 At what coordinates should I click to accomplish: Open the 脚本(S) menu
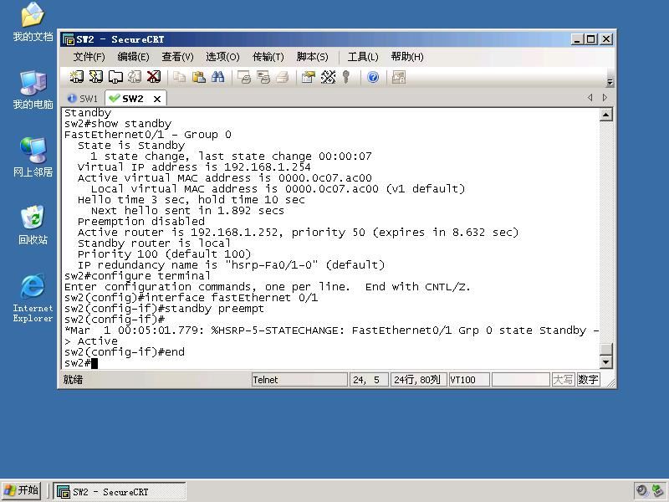click(312, 57)
